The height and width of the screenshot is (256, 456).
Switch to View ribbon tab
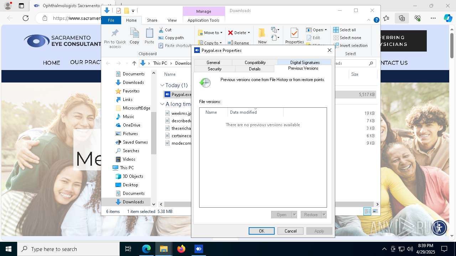click(172, 20)
